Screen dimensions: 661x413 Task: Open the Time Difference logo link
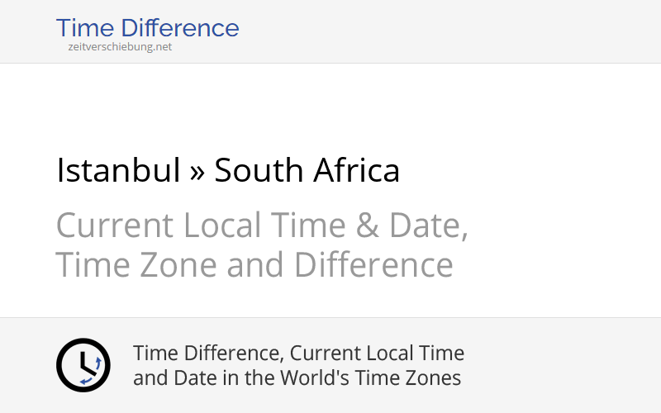coord(147,28)
